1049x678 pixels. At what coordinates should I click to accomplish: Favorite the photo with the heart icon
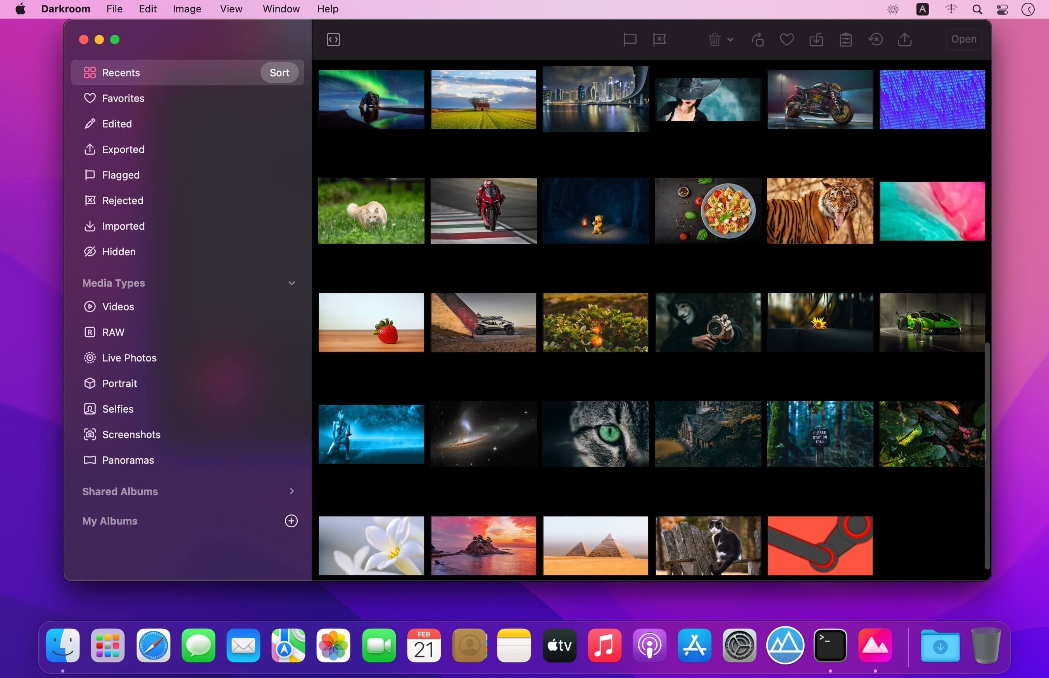pyautogui.click(x=787, y=40)
